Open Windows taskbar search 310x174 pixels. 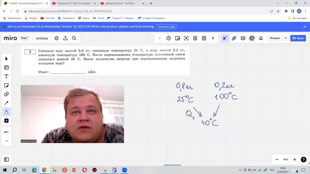pyautogui.click(x=15, y=170)
